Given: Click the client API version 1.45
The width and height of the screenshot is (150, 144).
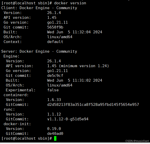Looking at the screenshot, I should click(52, 18).
